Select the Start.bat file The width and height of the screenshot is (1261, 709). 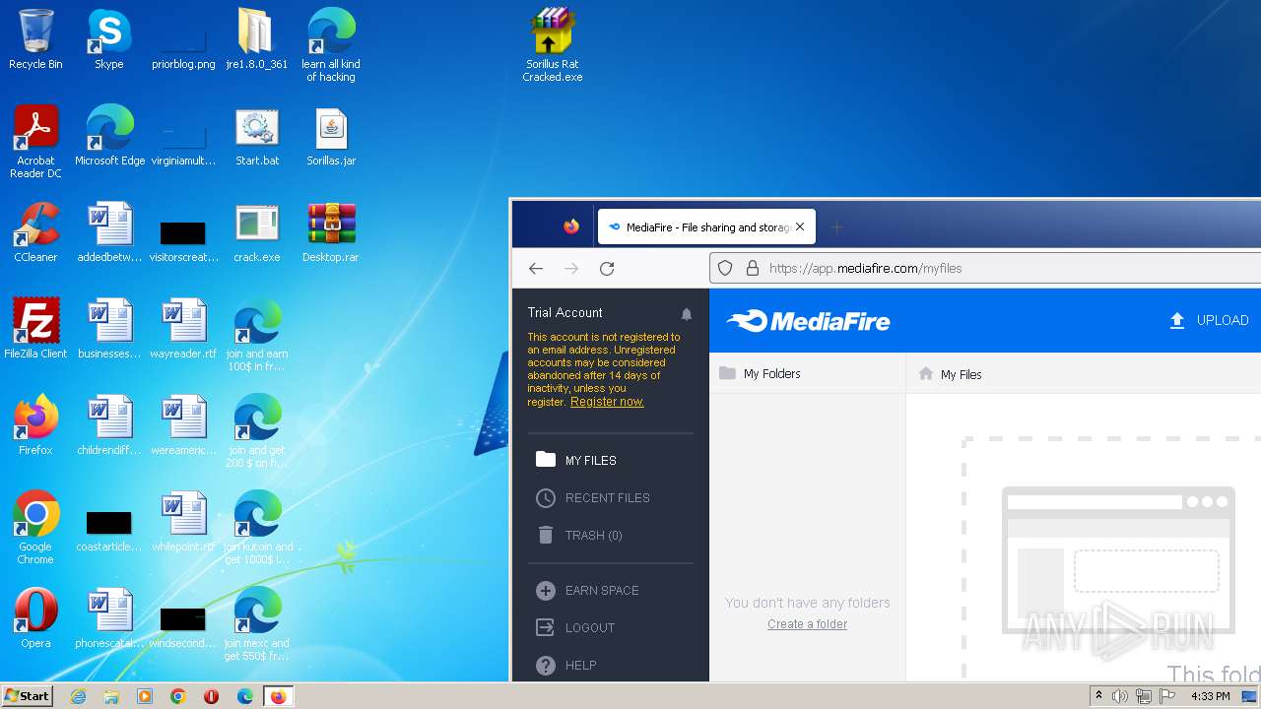tap(256, 136)
